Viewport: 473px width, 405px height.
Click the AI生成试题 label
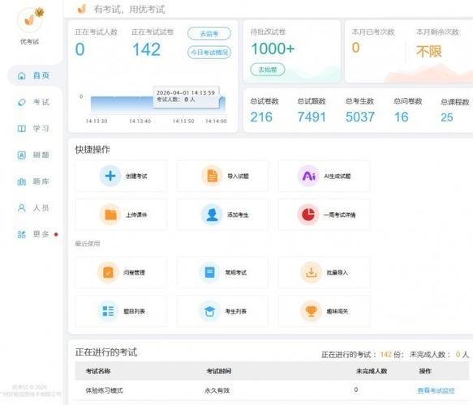338,176
